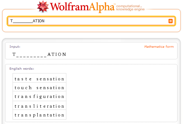Click blank space right of the English words table
This screenshot has height=124, width=183.
121,96
